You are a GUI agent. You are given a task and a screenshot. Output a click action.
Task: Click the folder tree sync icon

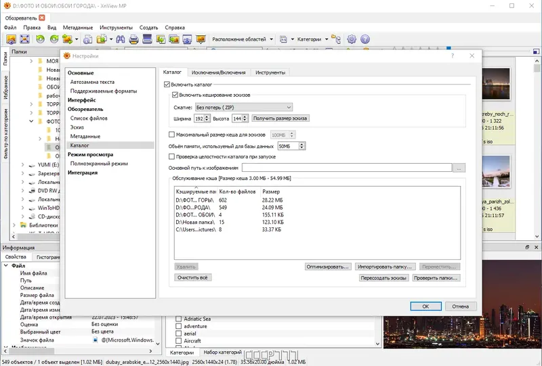pos(336,39)
